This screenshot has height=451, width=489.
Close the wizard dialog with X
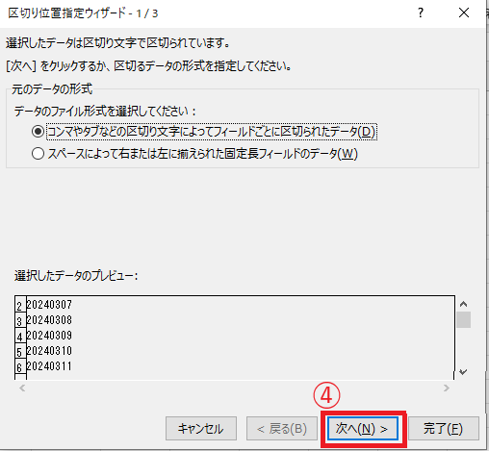464,13
